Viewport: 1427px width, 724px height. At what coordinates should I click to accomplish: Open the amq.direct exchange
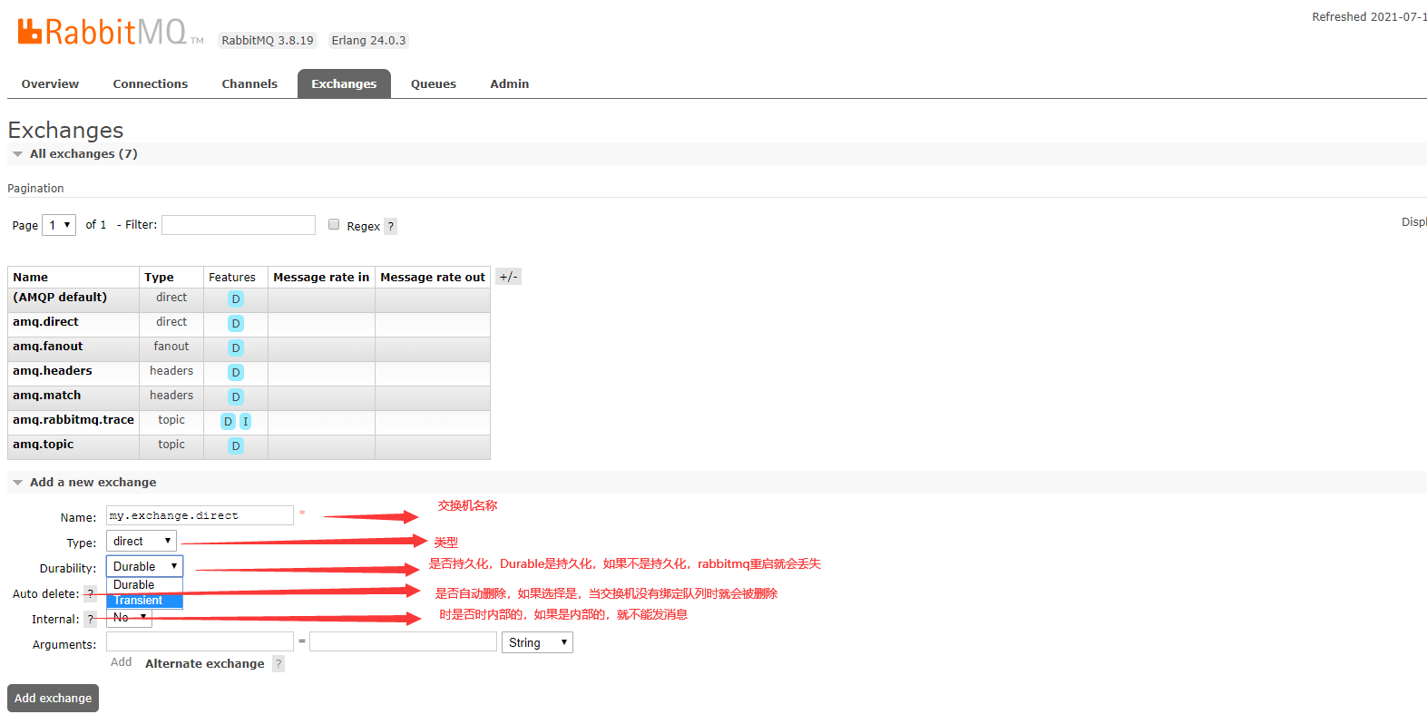[x=45, y=322]
